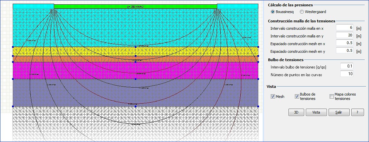
Task: Toggle the Mesh checkbox
Action: pyautogui.click(x=273, y=96)
